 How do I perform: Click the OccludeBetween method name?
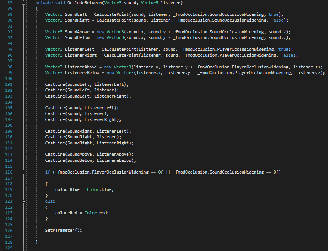point(84,3)
